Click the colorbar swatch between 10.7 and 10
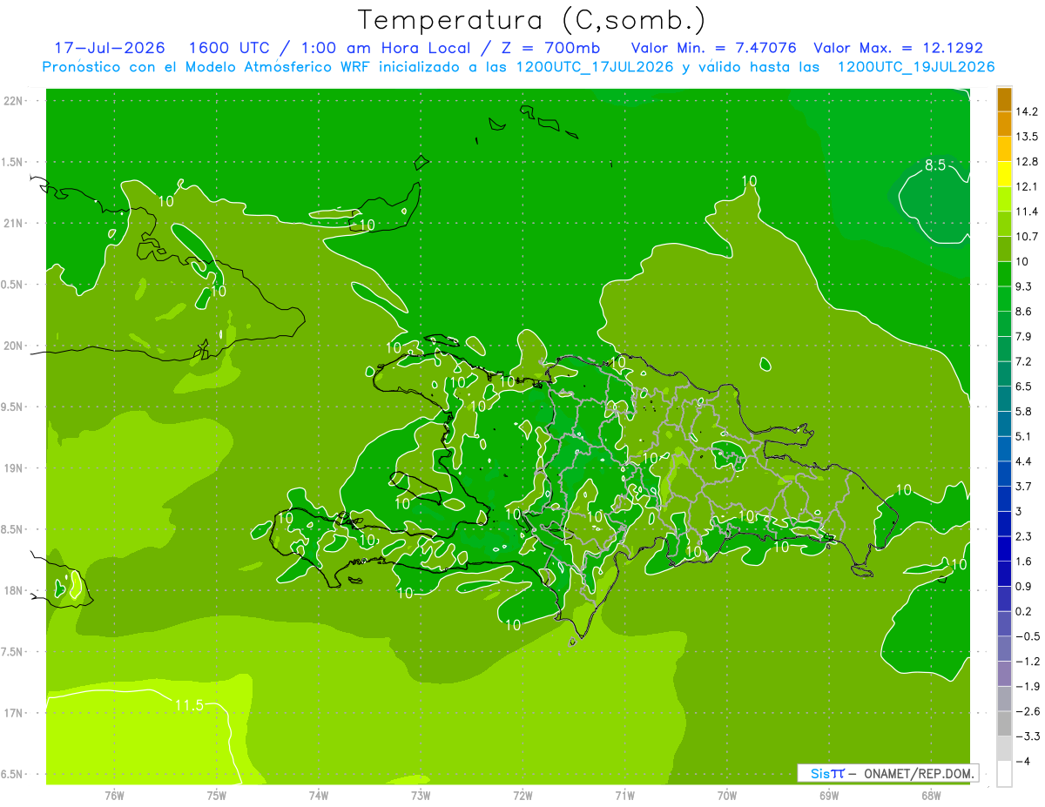The image size is (1045, 807). tap(1004, 249)
